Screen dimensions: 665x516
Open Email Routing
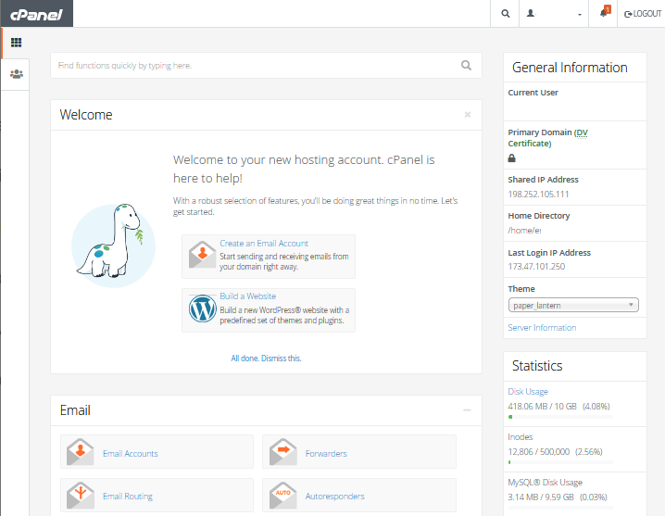[128, 496]
